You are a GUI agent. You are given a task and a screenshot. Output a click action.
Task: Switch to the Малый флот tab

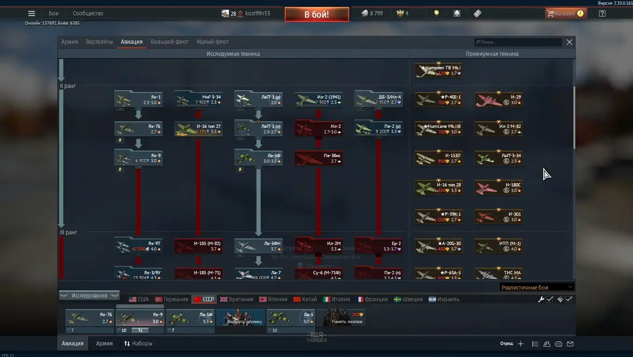coord(213,42)
